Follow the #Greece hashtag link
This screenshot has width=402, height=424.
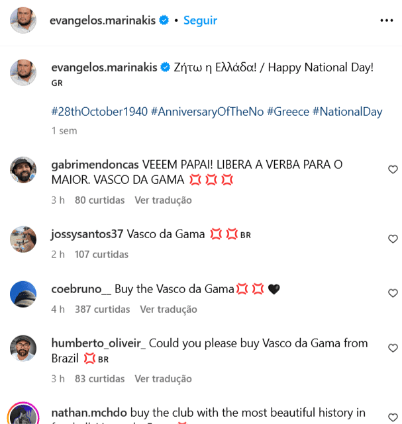click(x=288, y=112)
